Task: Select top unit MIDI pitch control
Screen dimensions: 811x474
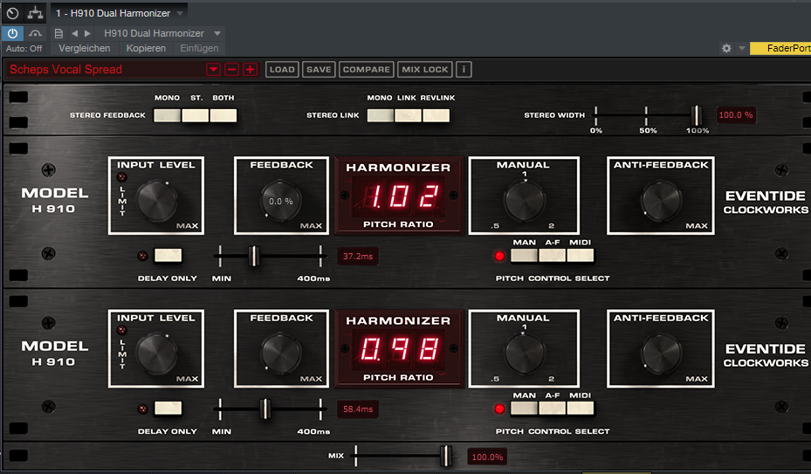Action: tap(581, 255)
